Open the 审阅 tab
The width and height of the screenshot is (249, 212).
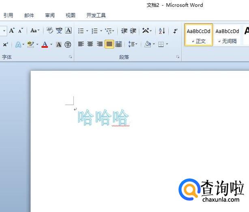50,15
